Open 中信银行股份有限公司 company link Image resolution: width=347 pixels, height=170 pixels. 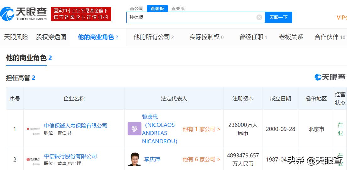pyautogui.click(x=70, y=156)
